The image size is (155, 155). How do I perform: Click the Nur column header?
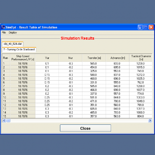coord(70,58)
